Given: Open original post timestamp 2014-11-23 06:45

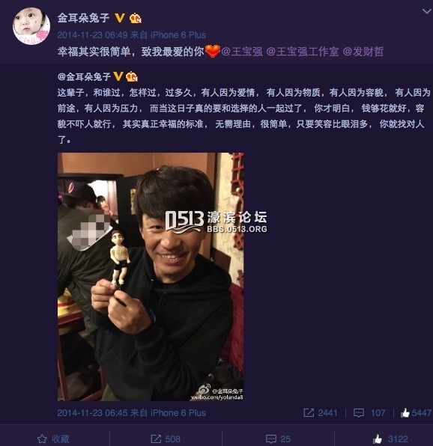Looking at the screenshot, I should (92, 413).
